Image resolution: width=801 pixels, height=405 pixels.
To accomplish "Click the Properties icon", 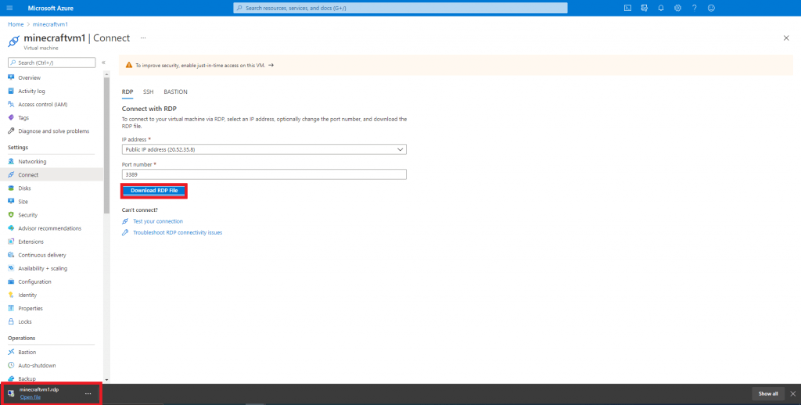I will click(x=11, y=309).
